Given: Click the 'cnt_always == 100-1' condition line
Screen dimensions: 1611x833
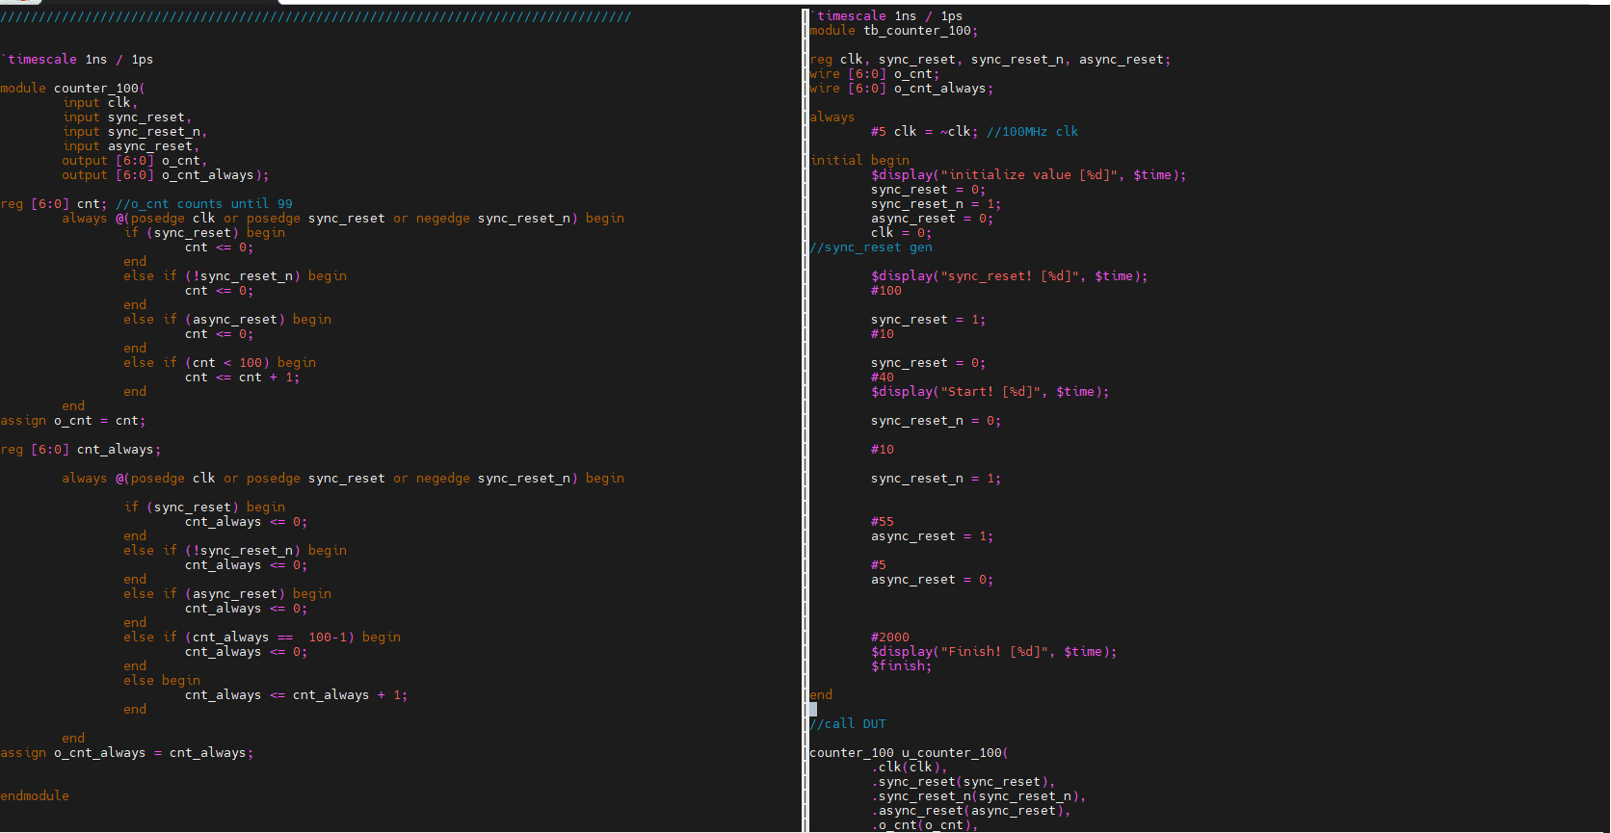Looking at the screenshot, I should 262,638.
